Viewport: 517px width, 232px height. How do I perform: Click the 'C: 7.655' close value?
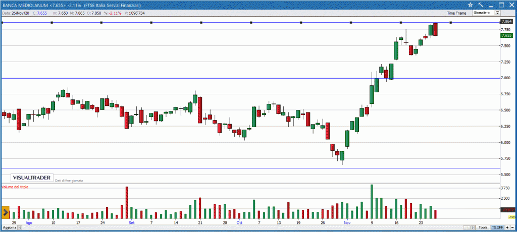click(40, 13)
